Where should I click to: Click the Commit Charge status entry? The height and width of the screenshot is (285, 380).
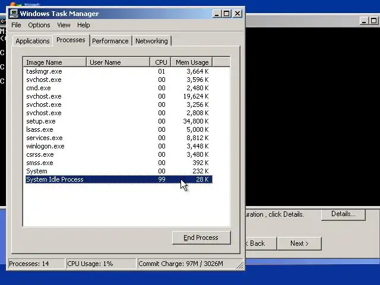[186, 264]
